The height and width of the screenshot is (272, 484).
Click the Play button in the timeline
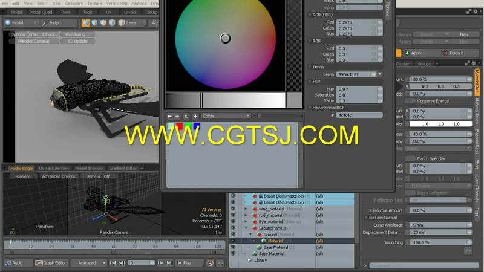(190, 263)
